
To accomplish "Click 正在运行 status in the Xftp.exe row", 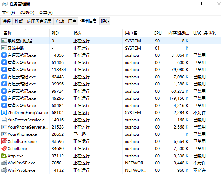I will 81,156.
